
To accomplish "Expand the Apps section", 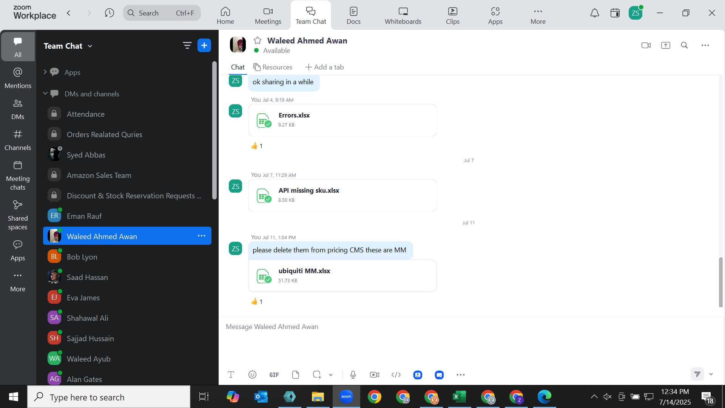I will click(45, 72).
